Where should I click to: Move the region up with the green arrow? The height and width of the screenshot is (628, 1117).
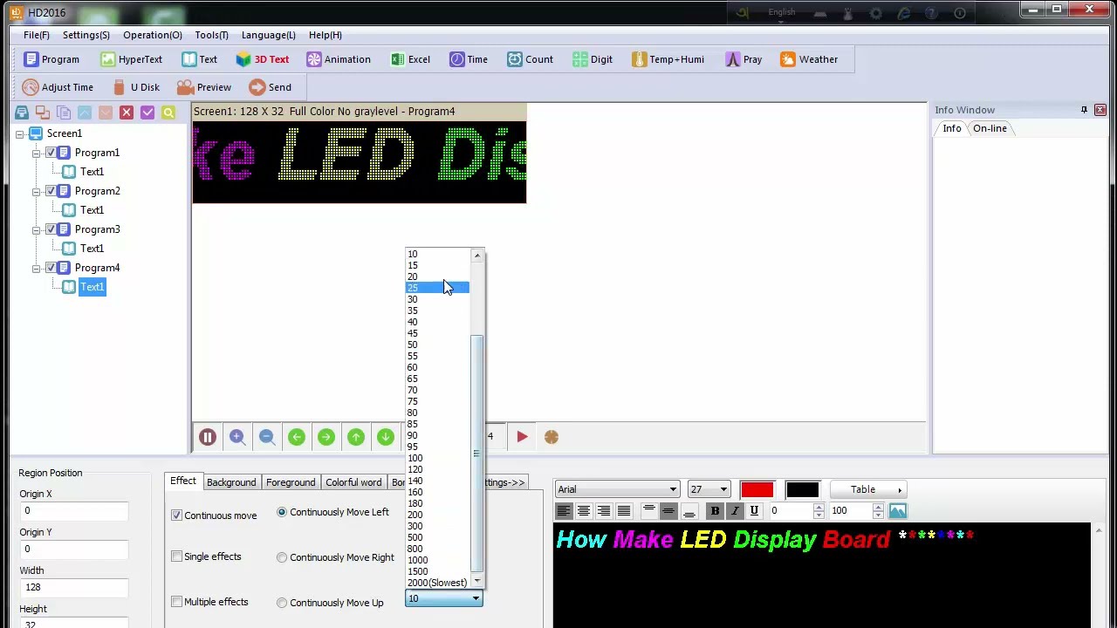click(356, 437)
